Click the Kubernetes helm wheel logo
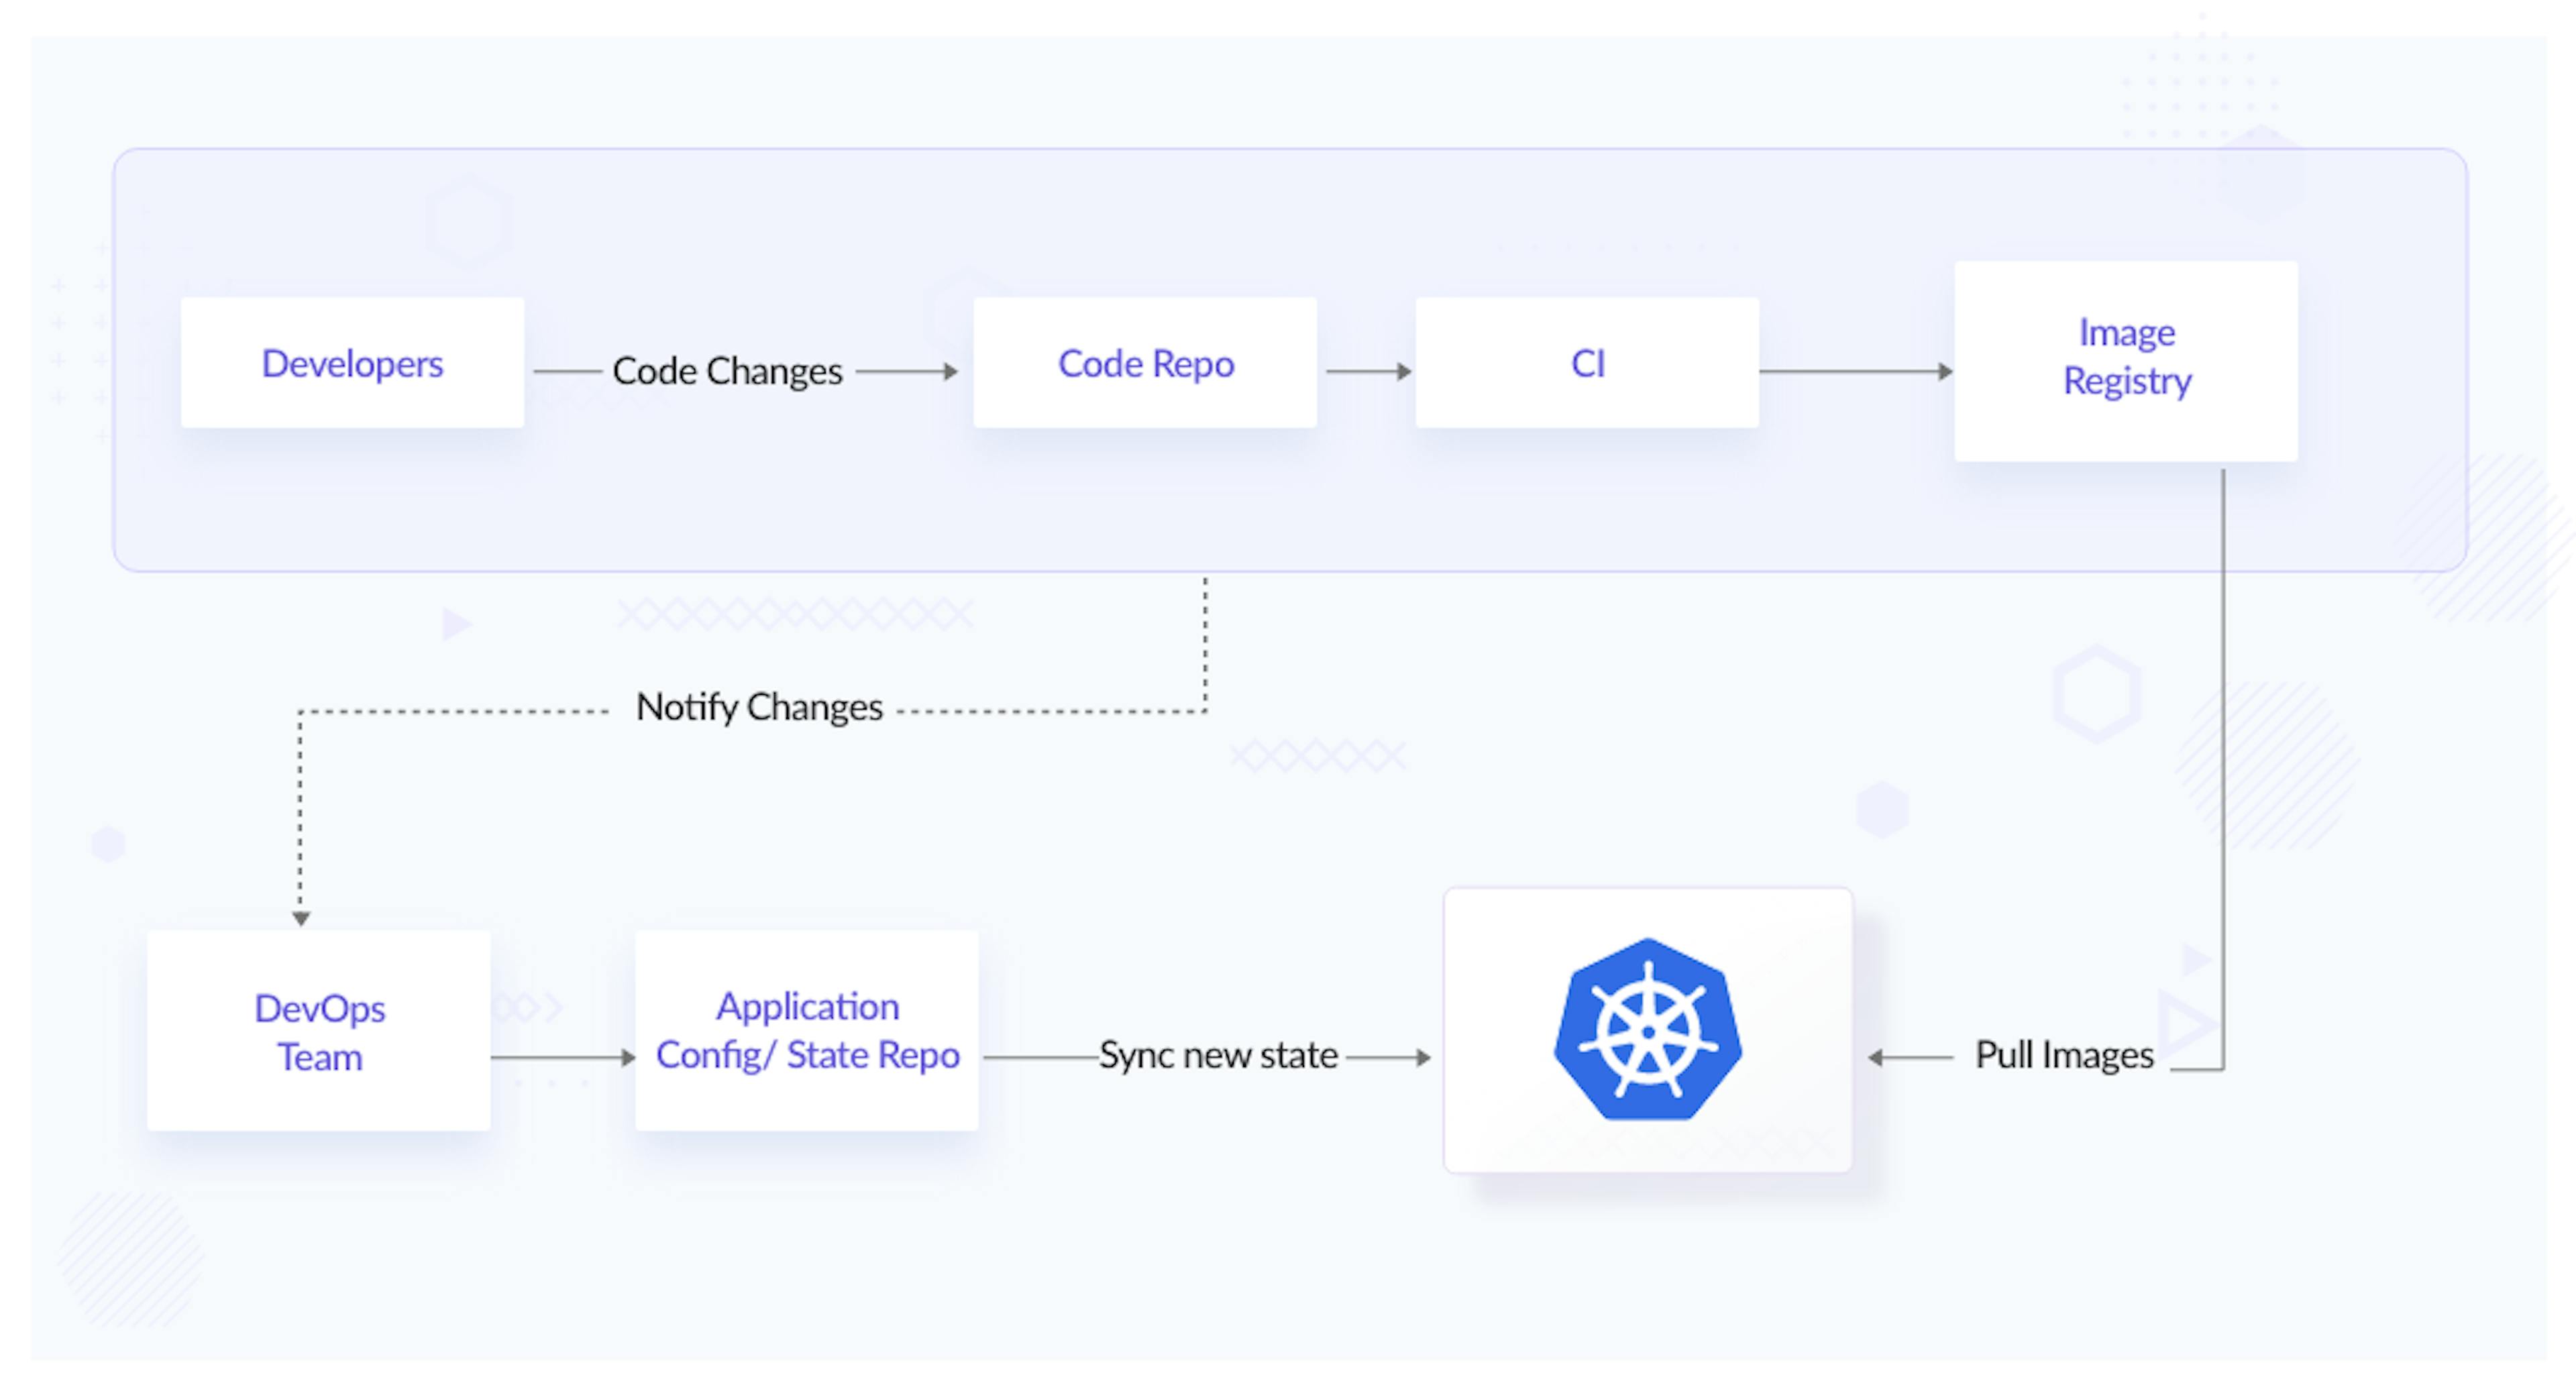This screenshot has width=2576, height=1387. click(x=1648, y=1030)
